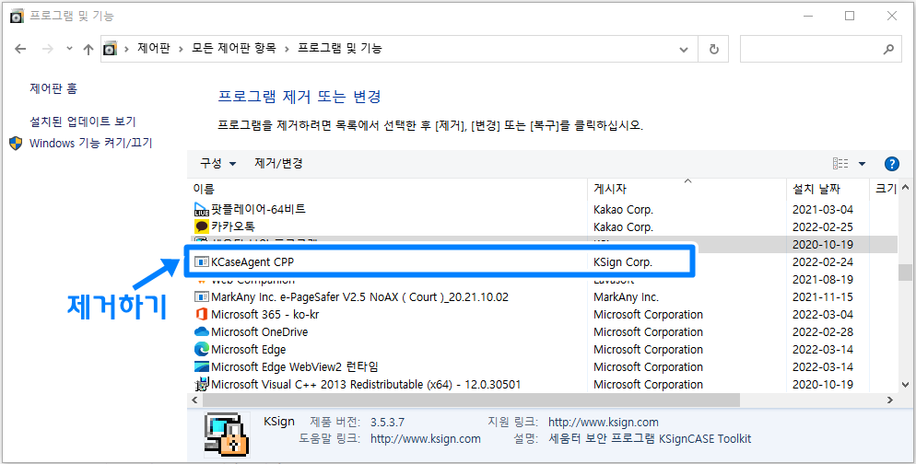Expand address bar history dropdown
Image resolution: width=916 pixels, height=464 pixels.
click(x=684, y=50)
